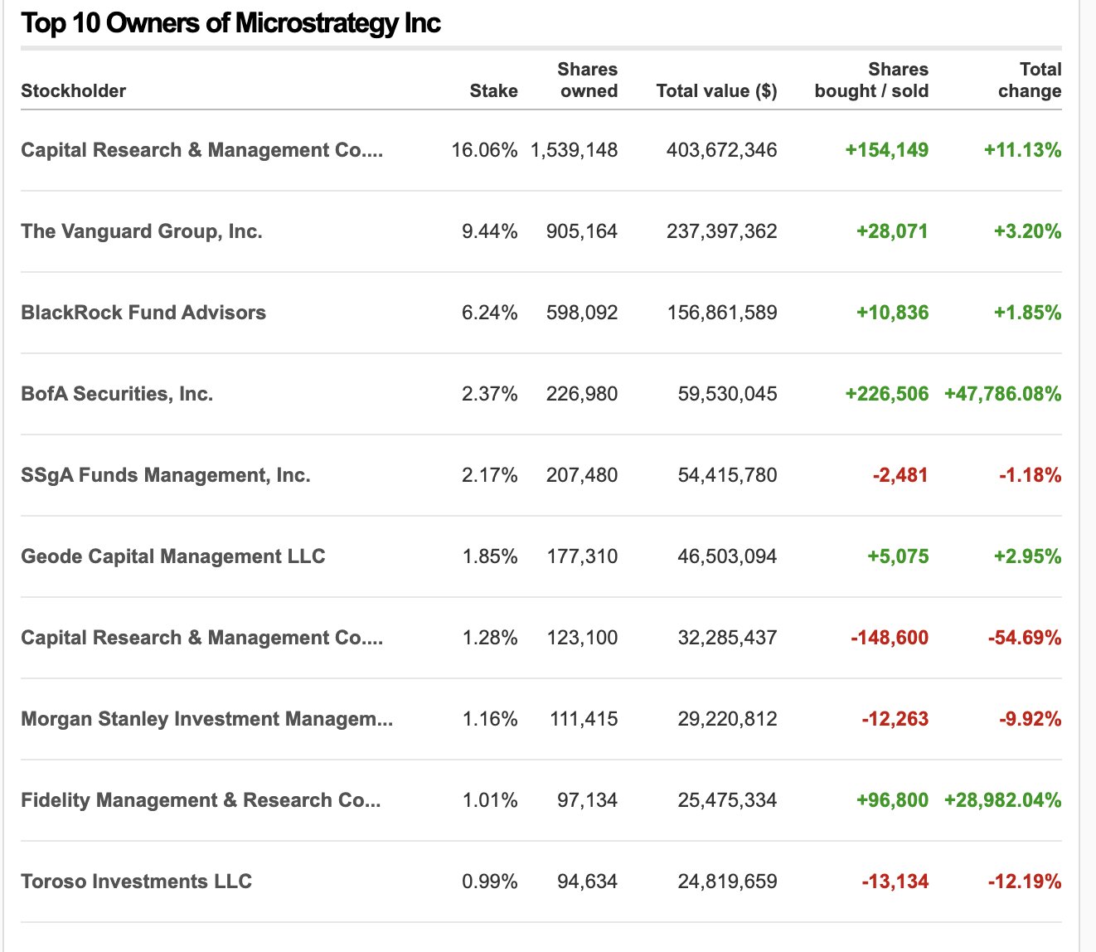Click the Stake column header
Viewport: 1096px width, 952px height.
(493, 91)
